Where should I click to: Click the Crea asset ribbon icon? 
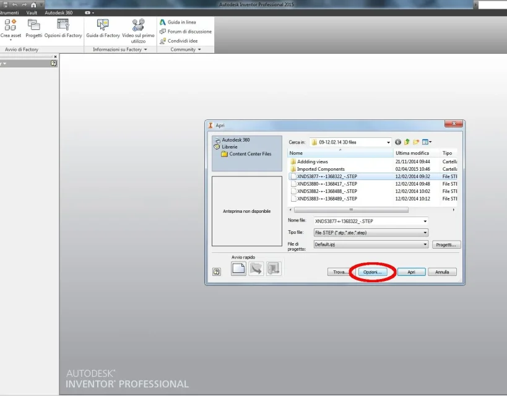pos(11,28)
